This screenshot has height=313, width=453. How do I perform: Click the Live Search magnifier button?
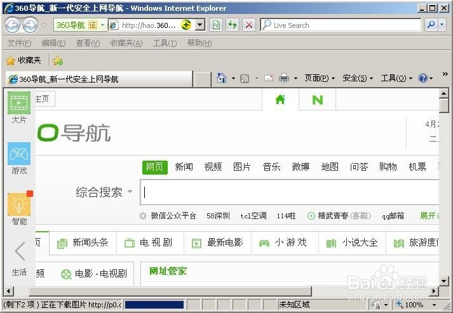point(431,25)
